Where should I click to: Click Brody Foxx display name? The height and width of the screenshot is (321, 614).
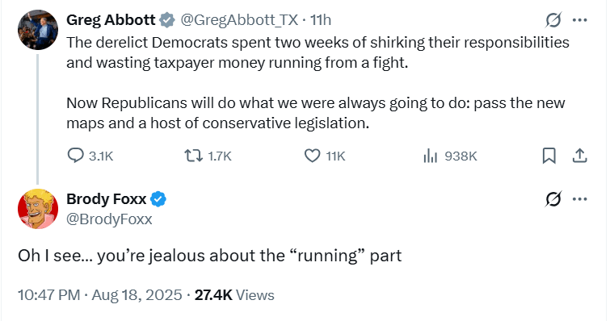coord(106,199)
